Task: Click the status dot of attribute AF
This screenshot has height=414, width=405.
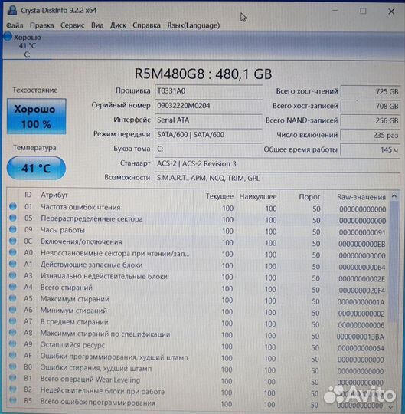Action: pos(13,355)
